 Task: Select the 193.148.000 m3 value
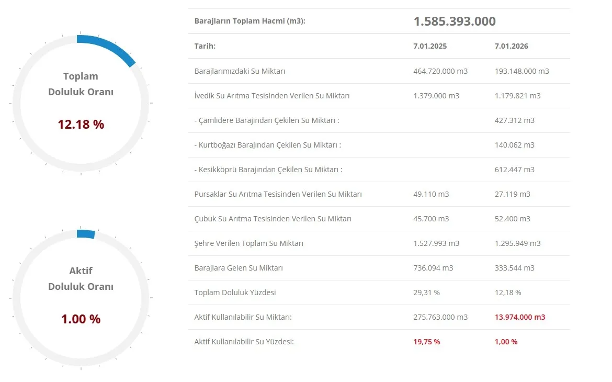coord(522,71)
